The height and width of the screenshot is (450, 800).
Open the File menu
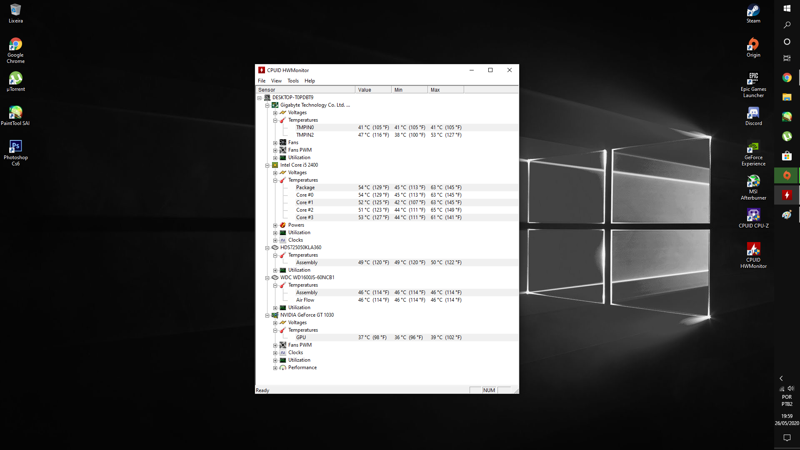261,81
